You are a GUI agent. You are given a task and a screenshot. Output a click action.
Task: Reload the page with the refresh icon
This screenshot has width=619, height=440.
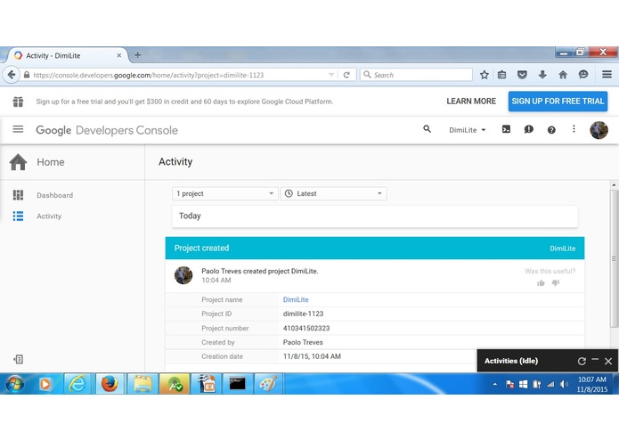[346, 75]
